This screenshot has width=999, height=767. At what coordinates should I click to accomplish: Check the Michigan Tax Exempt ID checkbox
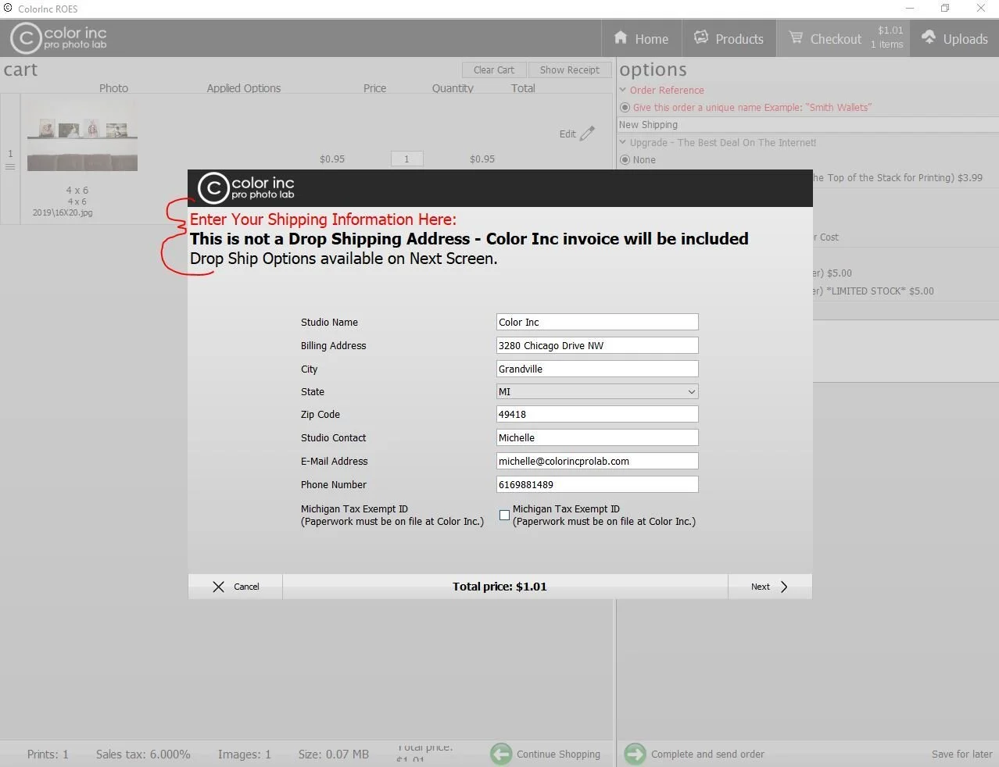[504, 515]
